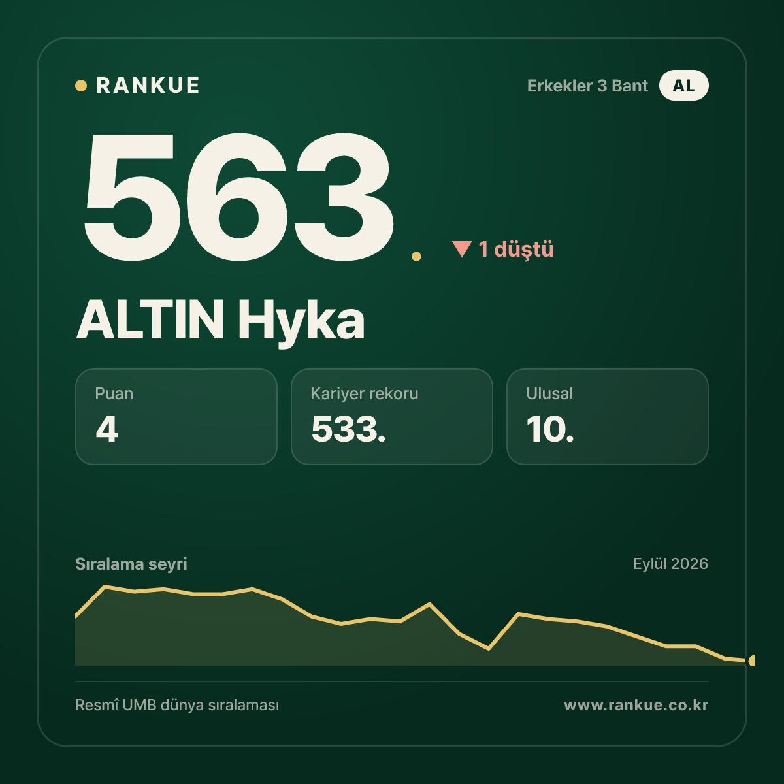This screenshot has height=784, width=784.
Task: Click the yellow endpoint marker on chart
Action: pyautogui.click(x=752, y=661)
